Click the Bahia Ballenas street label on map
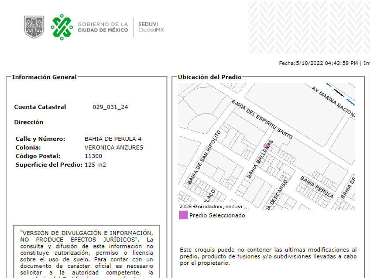This screenshot has height=278, width=370. [260, 159]
